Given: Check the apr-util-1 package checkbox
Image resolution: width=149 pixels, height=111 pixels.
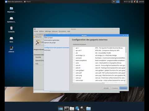Looking at the screenshot, I should tap(74, 50).
